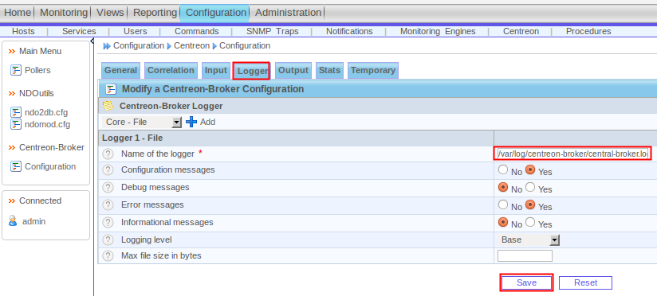This screenshot has height=296, width=657.
Task: Set Informational messages to No
Action: click(503, 222)
